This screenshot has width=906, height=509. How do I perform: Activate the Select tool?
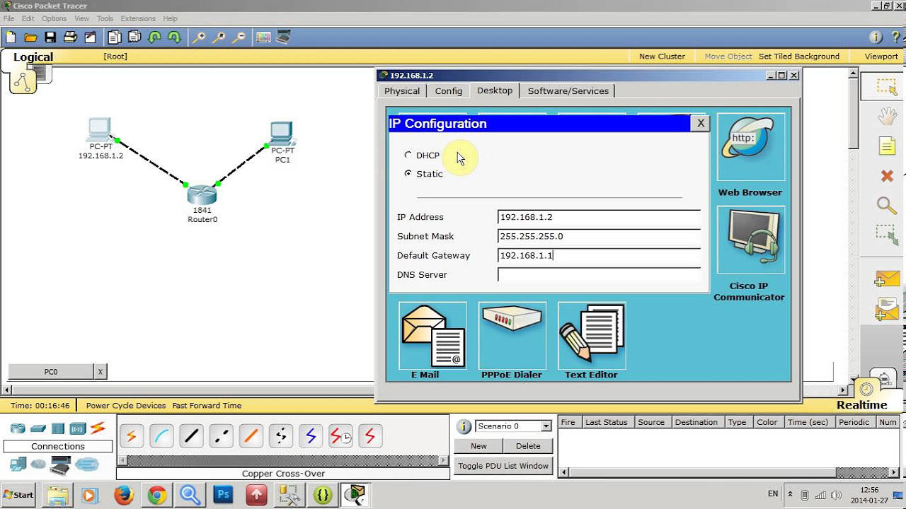[887, 87]
